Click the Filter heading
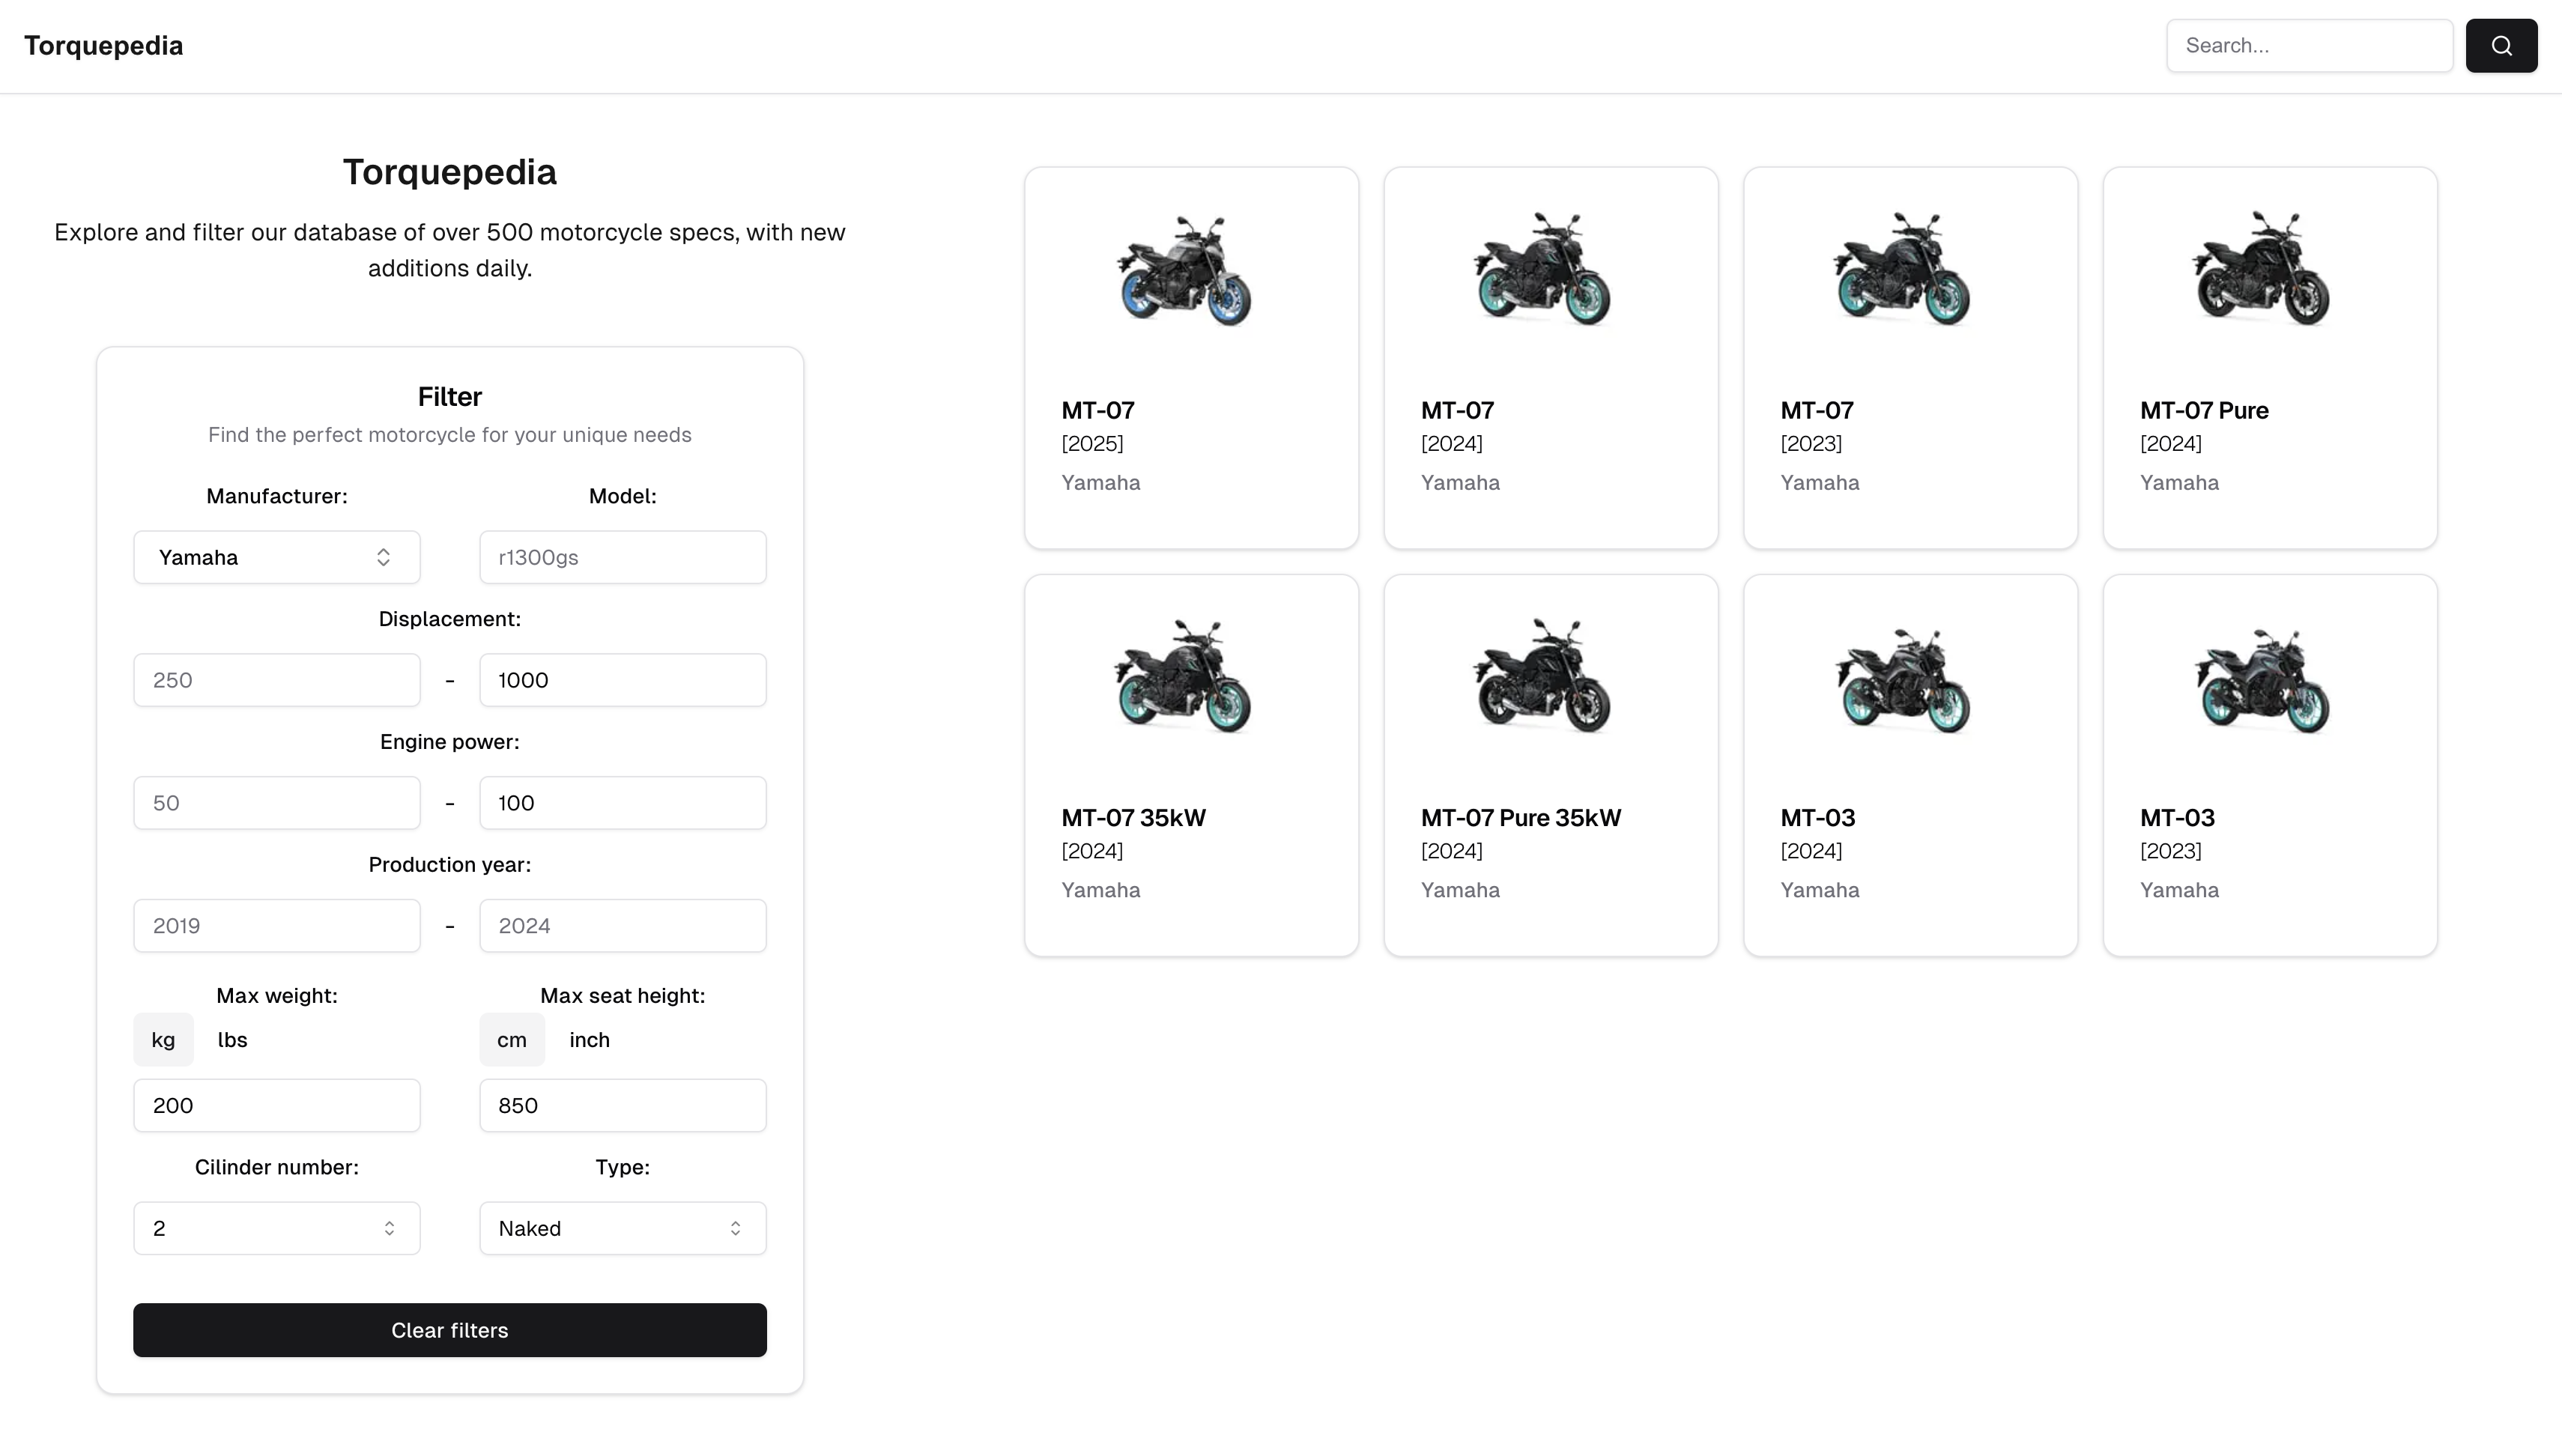Viewport: 2562px width, 1456px height. coord(450,397)
